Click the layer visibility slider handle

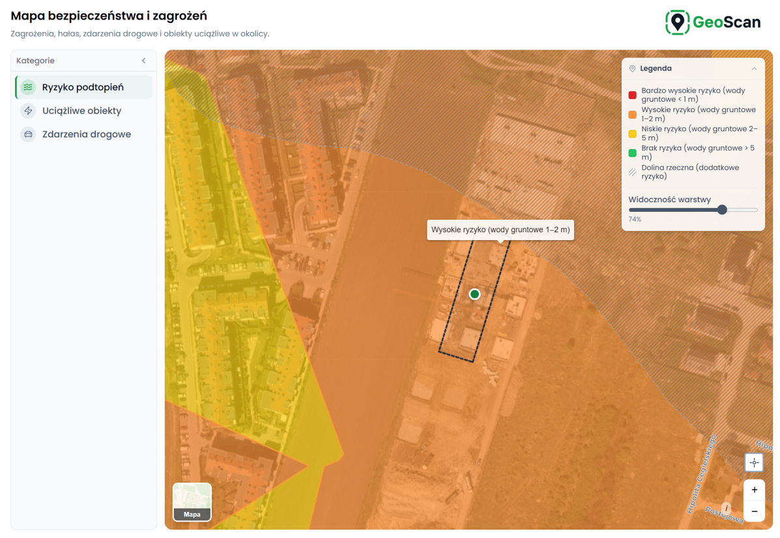pyautogui.click(x=722, y=210)
